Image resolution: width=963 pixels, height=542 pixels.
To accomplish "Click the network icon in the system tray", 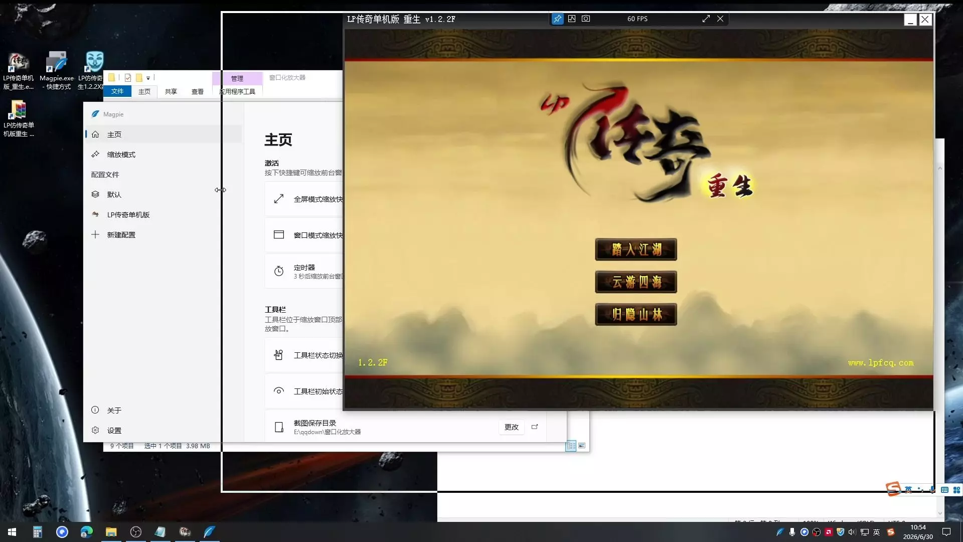I will [x=865, y=532].
